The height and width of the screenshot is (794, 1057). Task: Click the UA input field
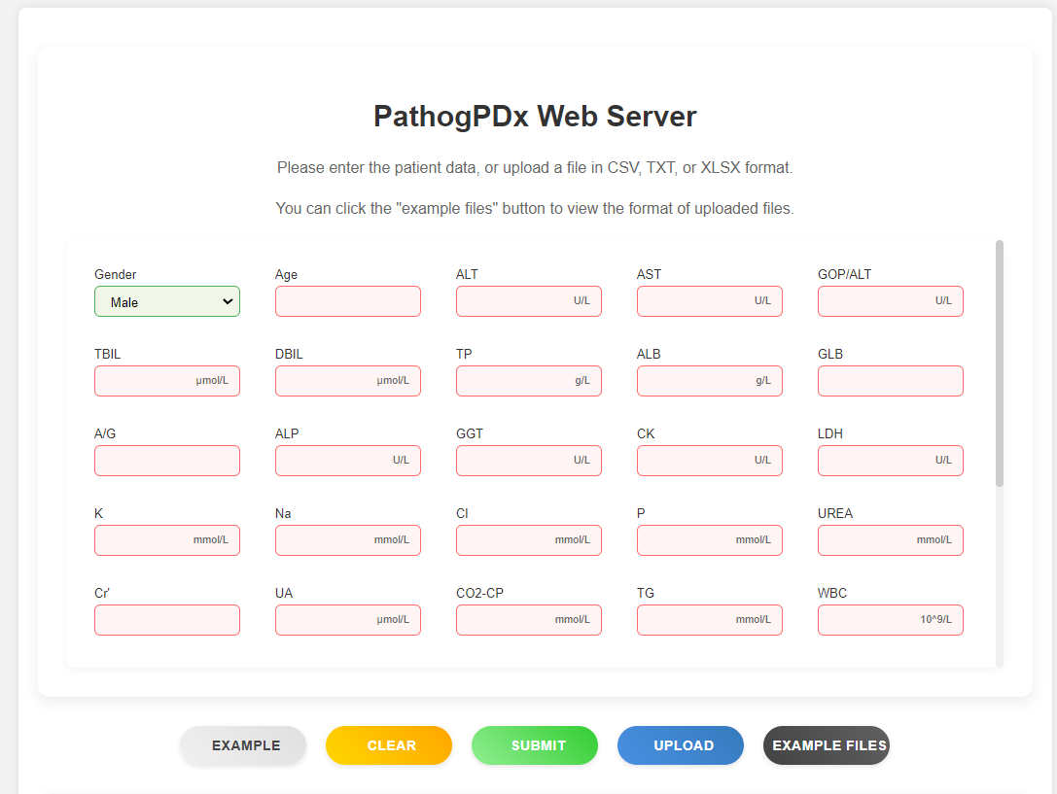[x=347, y=620]
